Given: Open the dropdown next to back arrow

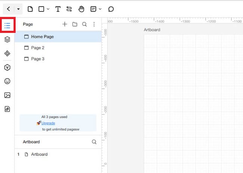Looking at the screenshot, I should tap(18, 9).
